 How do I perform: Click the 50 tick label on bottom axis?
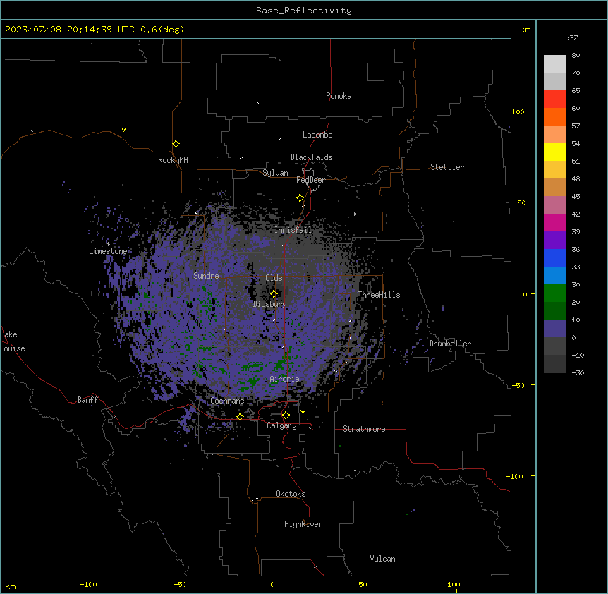(363, 584)
